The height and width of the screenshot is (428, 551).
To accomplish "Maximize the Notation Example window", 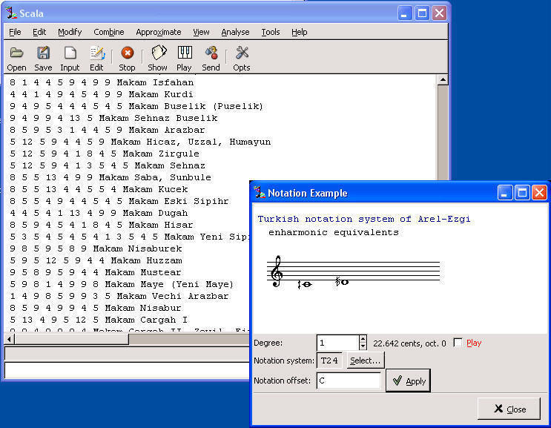I will click(x=522, y=193).
